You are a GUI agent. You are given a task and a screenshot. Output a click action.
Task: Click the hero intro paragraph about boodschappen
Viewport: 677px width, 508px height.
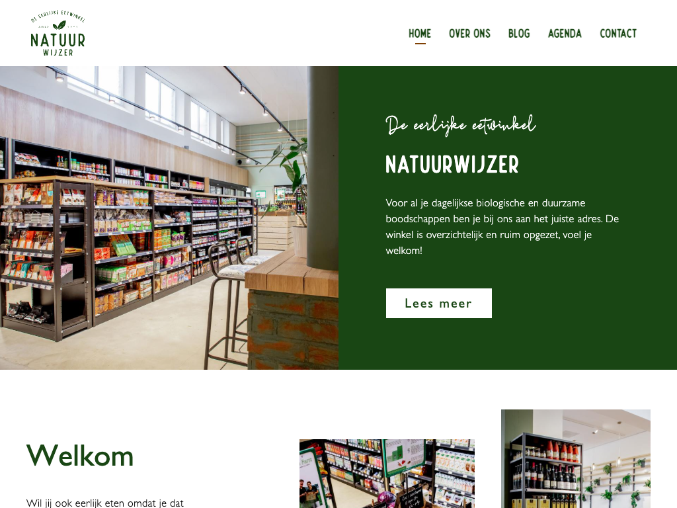502,227
